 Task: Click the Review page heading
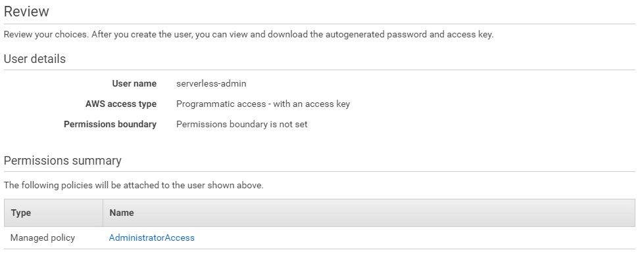[26, 11]
